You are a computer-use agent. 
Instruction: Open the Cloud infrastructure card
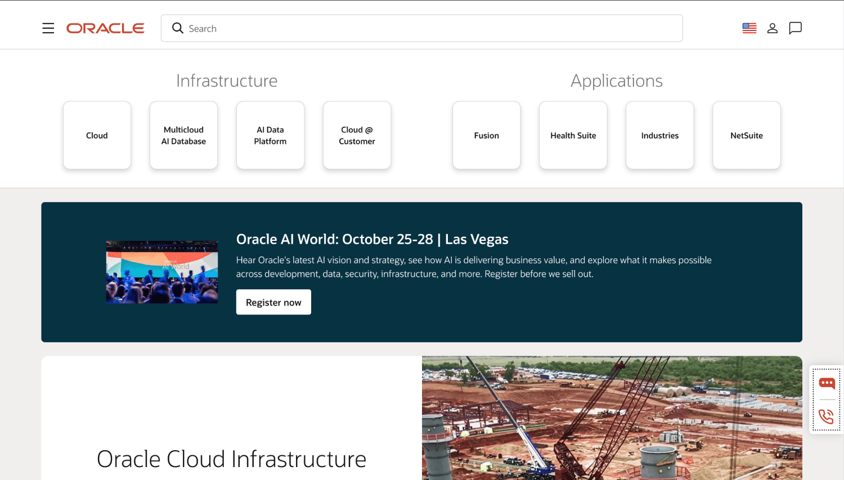pyautogui.click(x=97, y=135)
